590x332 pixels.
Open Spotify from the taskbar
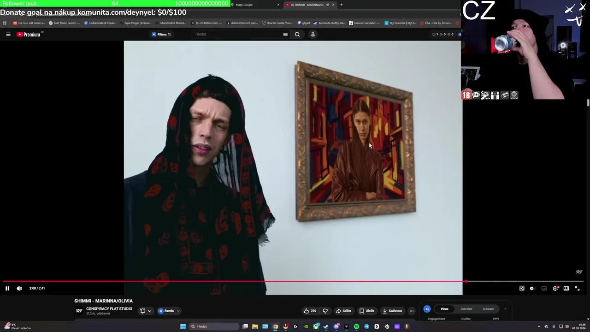[x=356, y=326]
